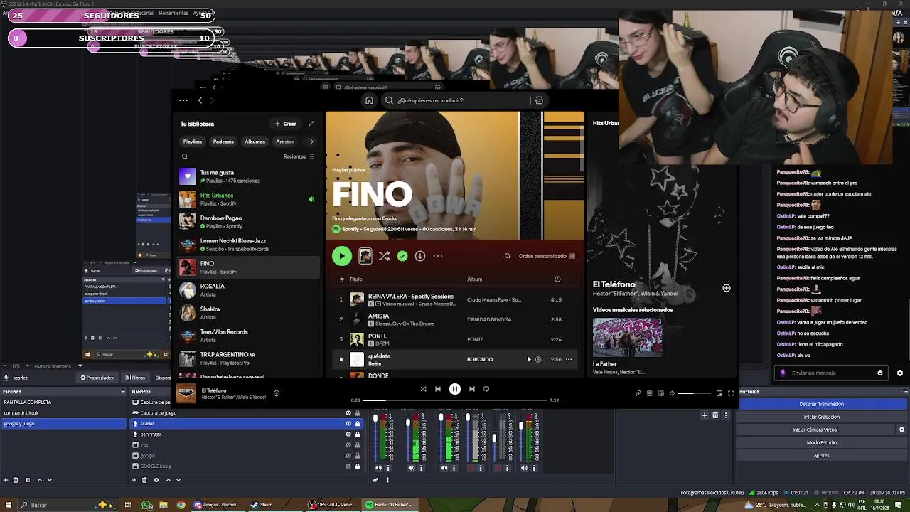Add El Teléfono to liked songs
The height and width of the screenshot is (512, 910).
click(x=277, y=393)
